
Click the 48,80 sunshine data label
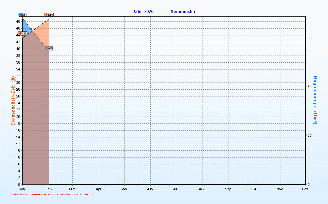coord(49,15)
